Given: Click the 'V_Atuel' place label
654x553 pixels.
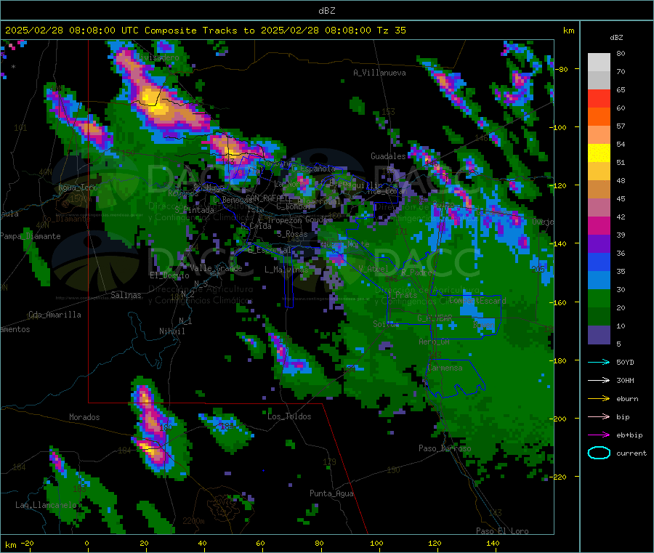Looking at the screenshot, I should click(374, 269).
